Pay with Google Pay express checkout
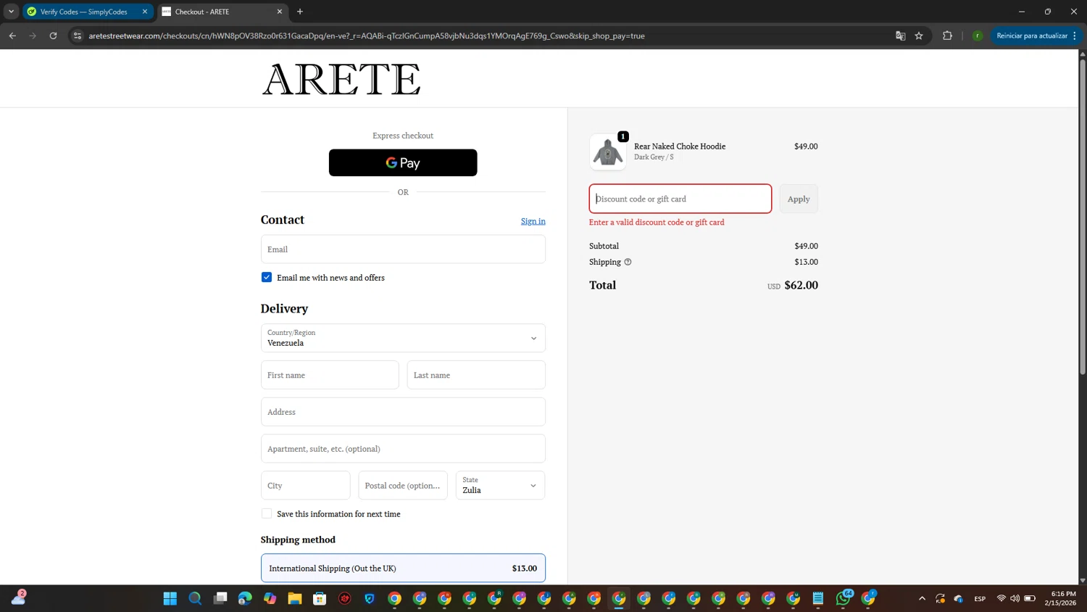Screen dimensions: 1087x612 [x=403, y=162]
